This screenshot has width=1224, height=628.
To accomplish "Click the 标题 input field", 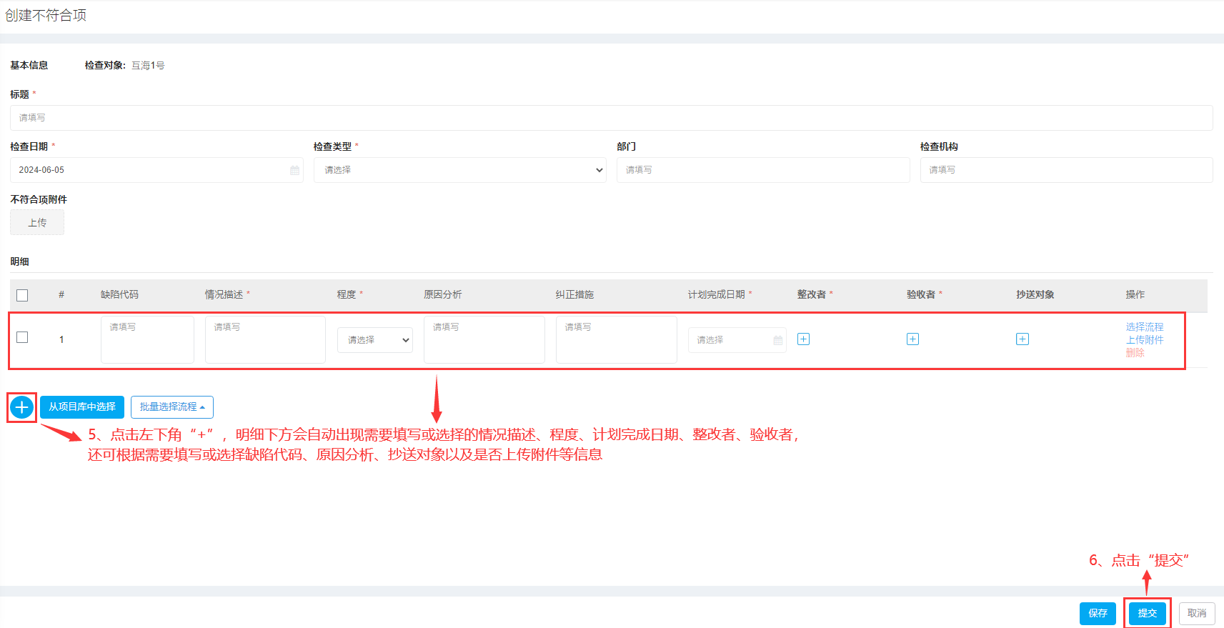I will (x=612, y=118).
